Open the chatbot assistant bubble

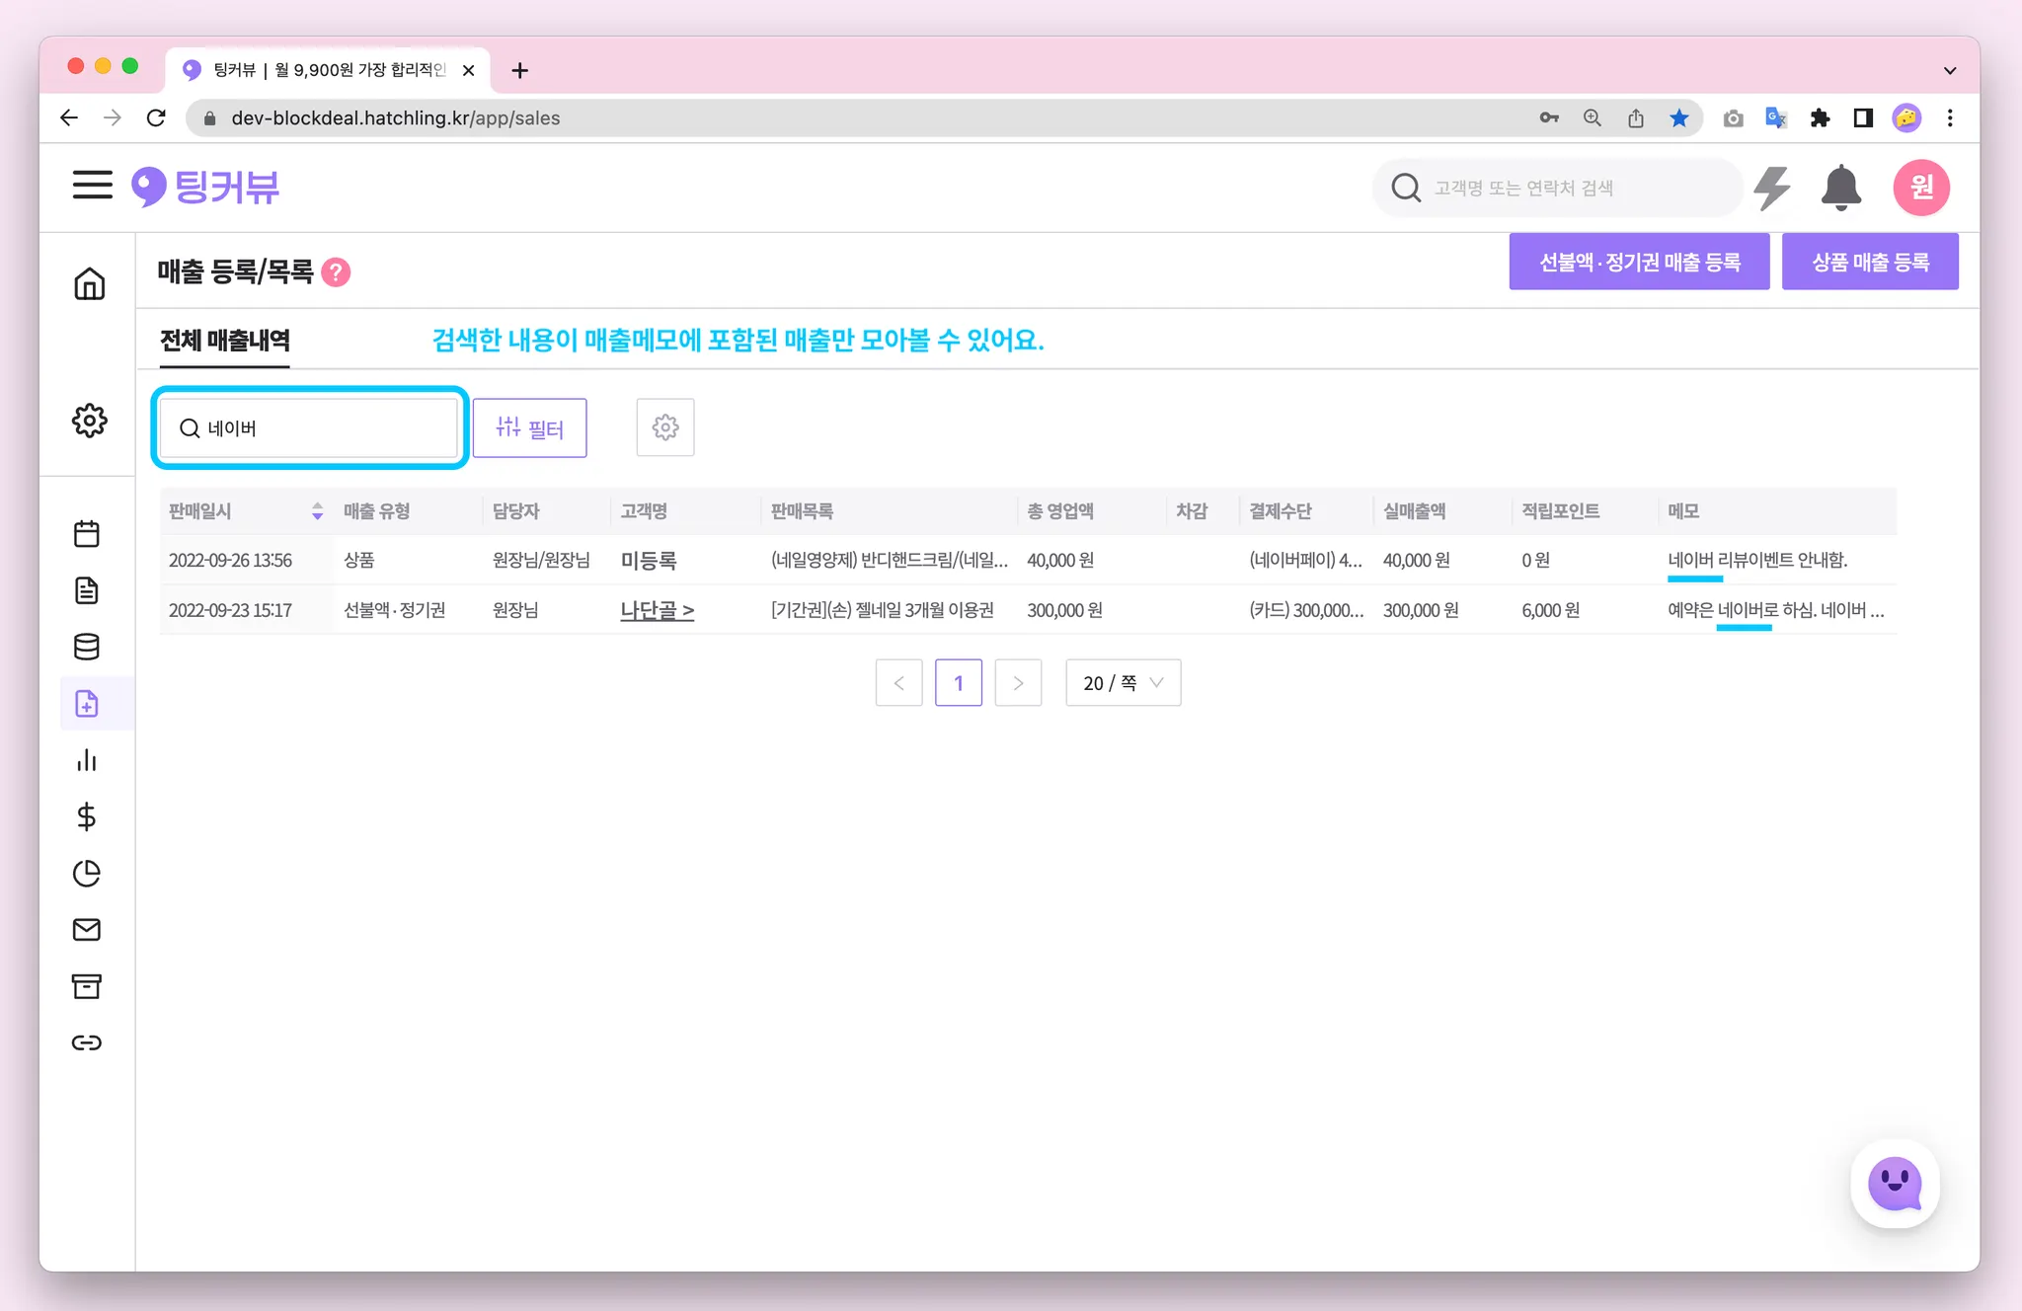point(1894,1184)
